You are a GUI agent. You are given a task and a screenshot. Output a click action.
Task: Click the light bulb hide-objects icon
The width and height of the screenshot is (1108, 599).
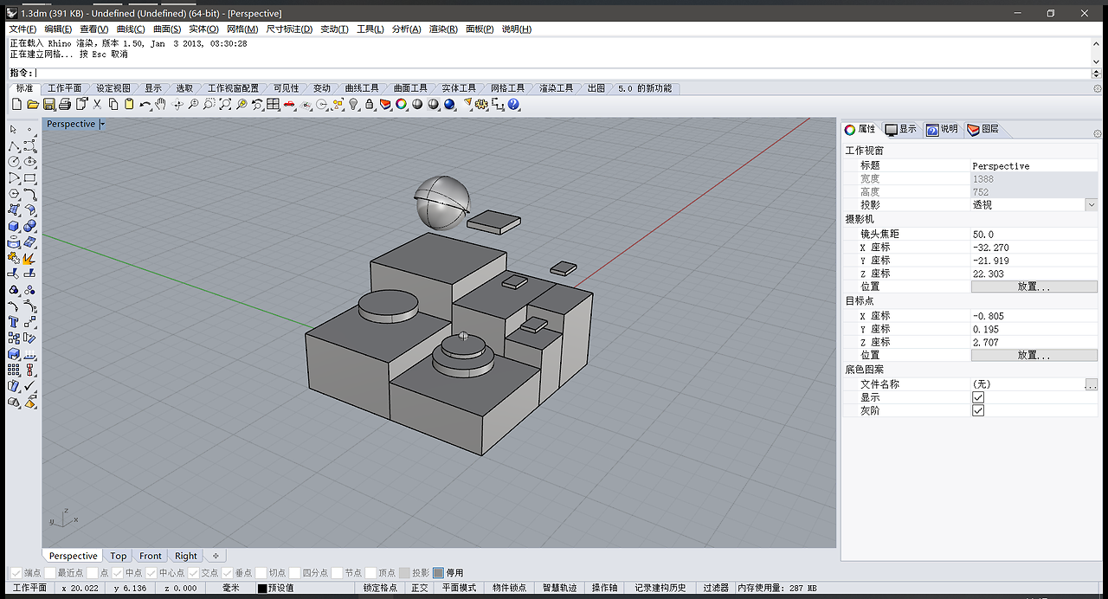point(354,104)
